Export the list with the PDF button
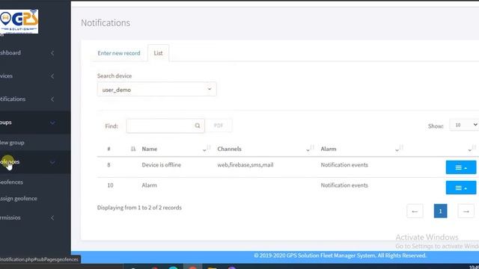Image resolution: width=479 pixels, height=269 pixels. coord(219,126)
